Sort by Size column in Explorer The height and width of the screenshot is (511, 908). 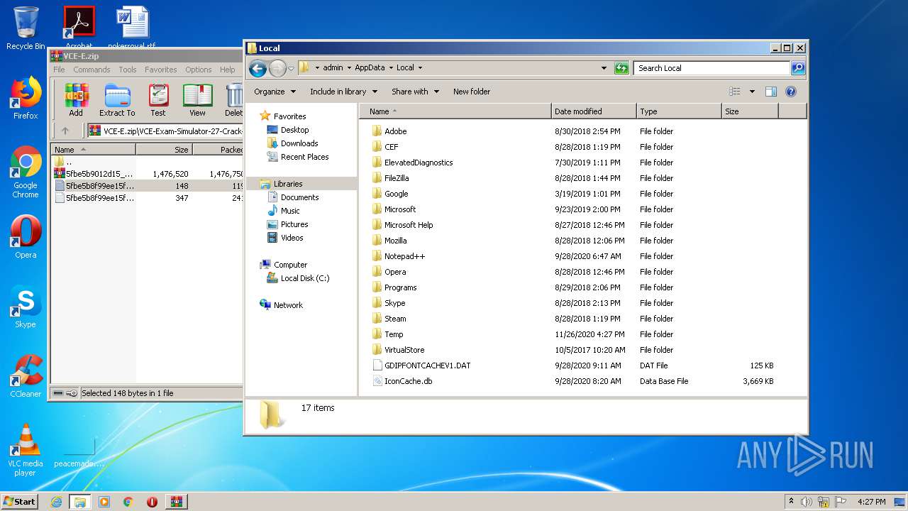tap(750, 111)
